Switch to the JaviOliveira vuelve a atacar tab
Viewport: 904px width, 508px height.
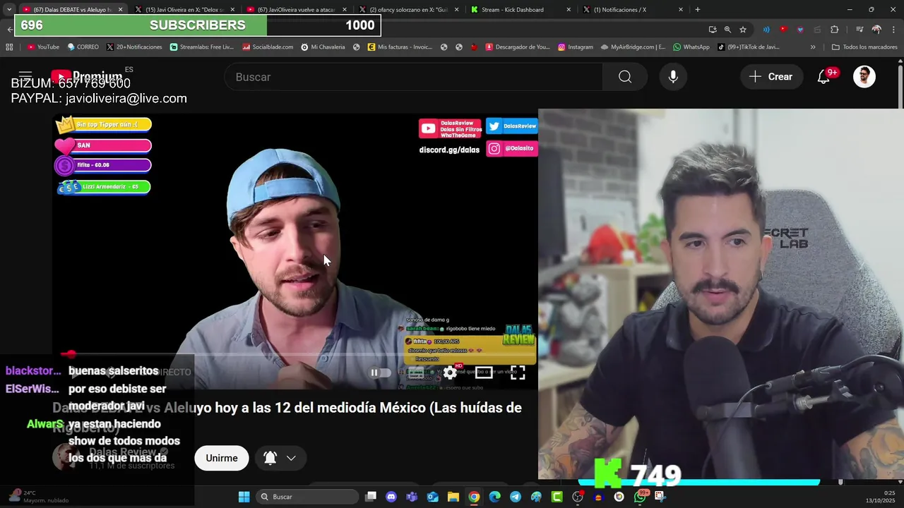pos(296,10)
